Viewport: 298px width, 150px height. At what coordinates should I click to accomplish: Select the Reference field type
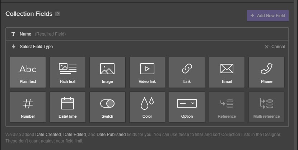(x=227, y=107)
